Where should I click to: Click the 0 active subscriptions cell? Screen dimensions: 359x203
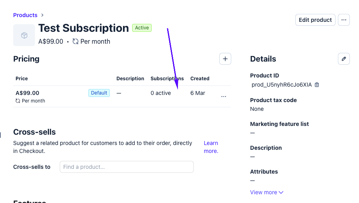161,93
